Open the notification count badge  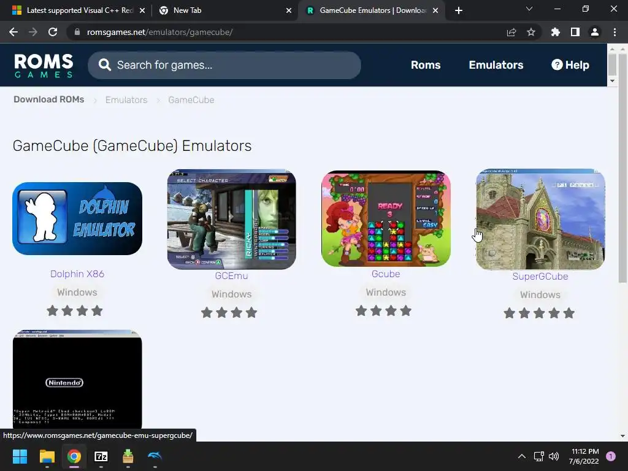611,456
